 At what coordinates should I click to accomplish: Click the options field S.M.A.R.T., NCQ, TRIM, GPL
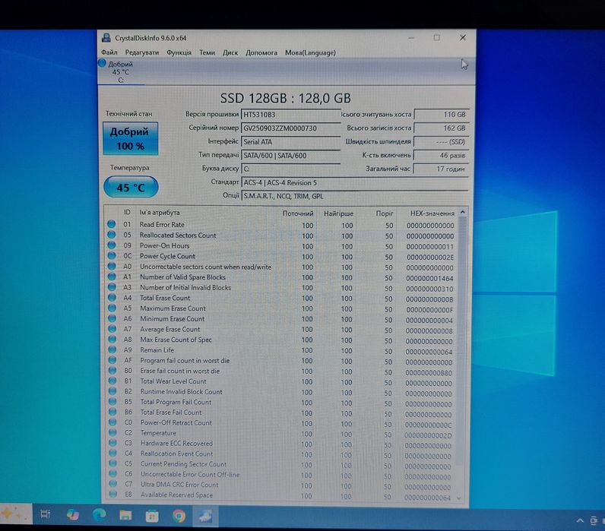355,196
